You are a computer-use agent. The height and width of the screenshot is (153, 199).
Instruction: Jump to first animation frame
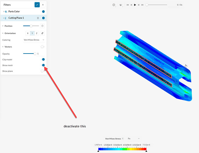127,5
